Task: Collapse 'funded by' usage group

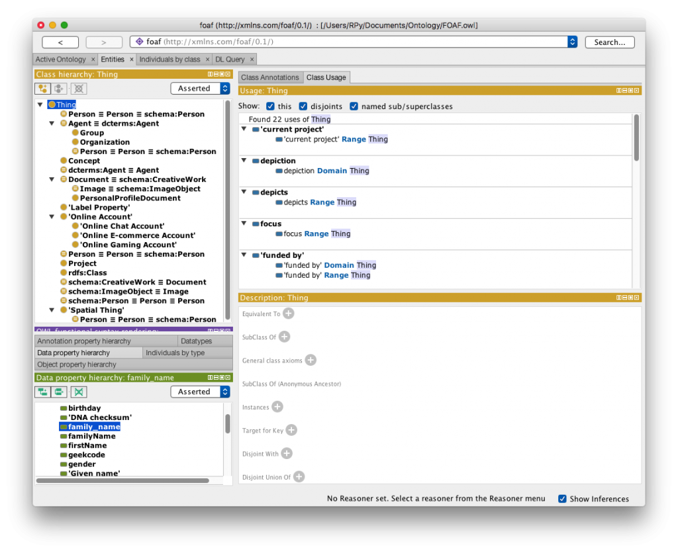Action: click(244, 255)
